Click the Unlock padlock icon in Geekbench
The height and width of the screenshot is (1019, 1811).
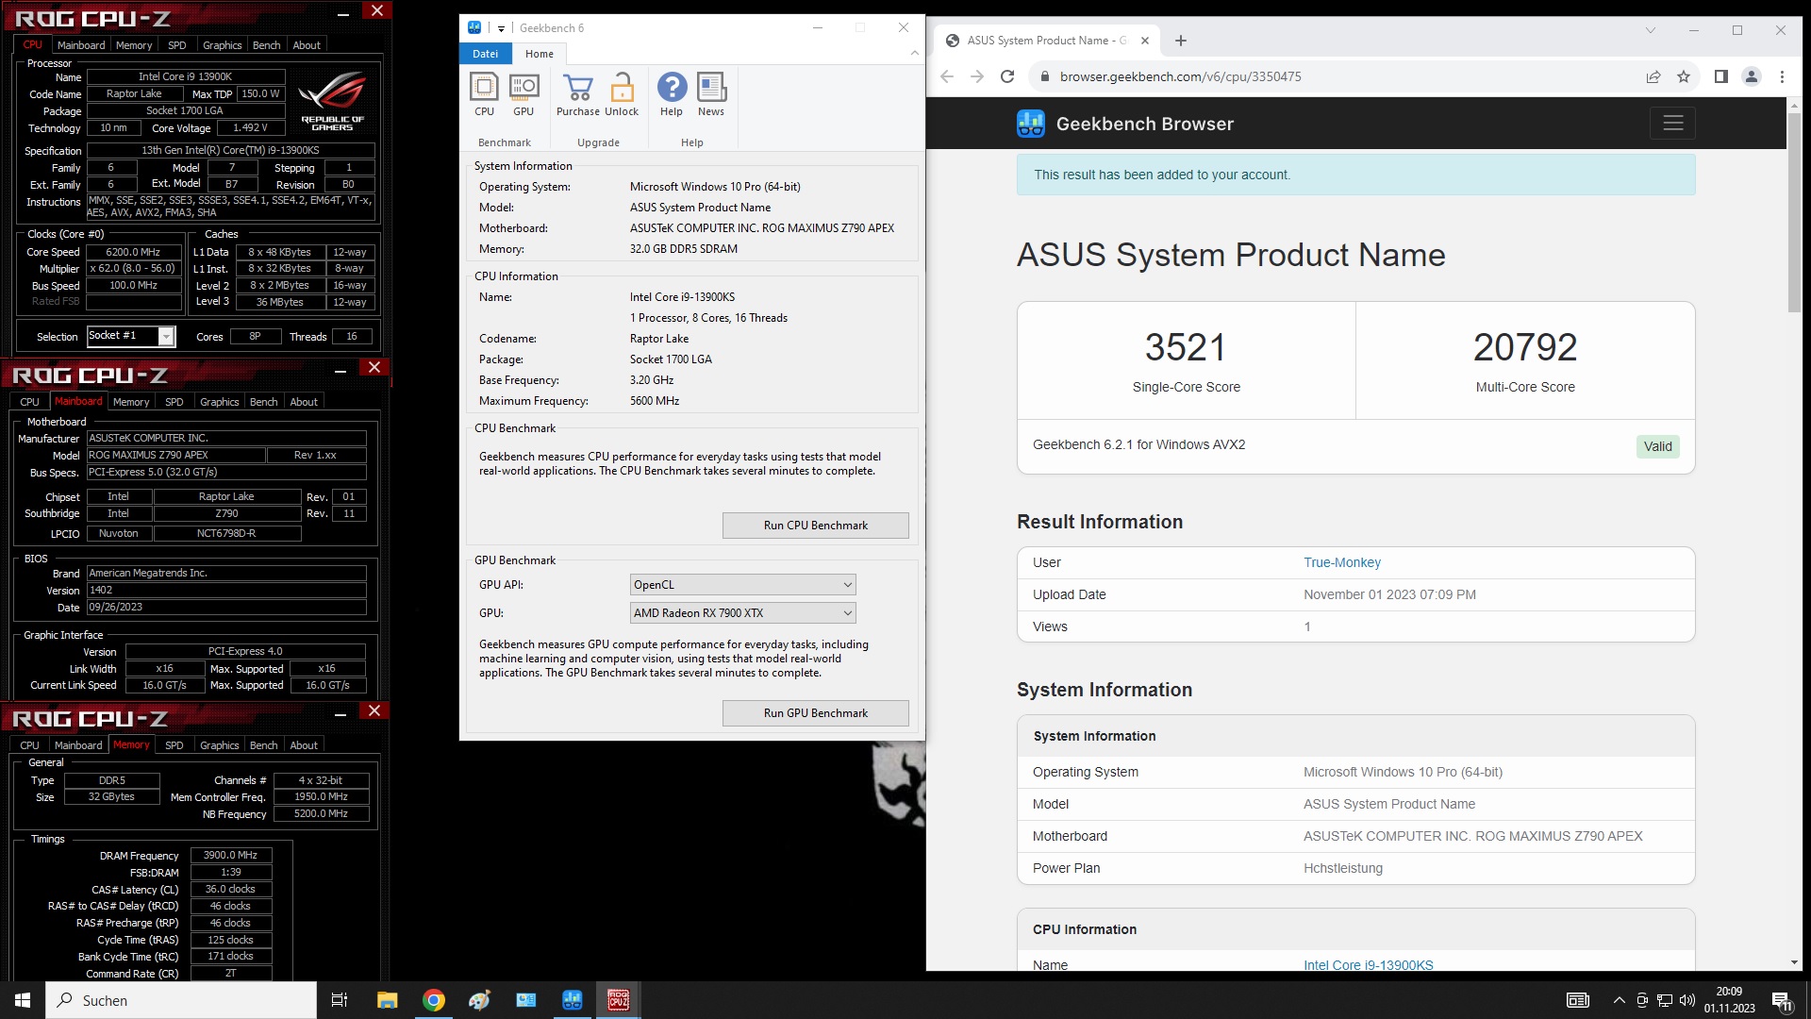[622, 94]
